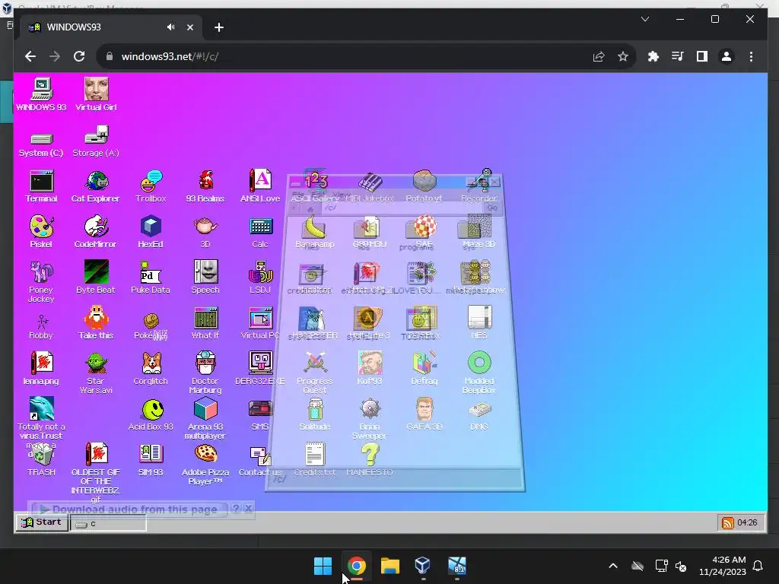Expand the Chrome tab search chevron

[x=645, y=19]
